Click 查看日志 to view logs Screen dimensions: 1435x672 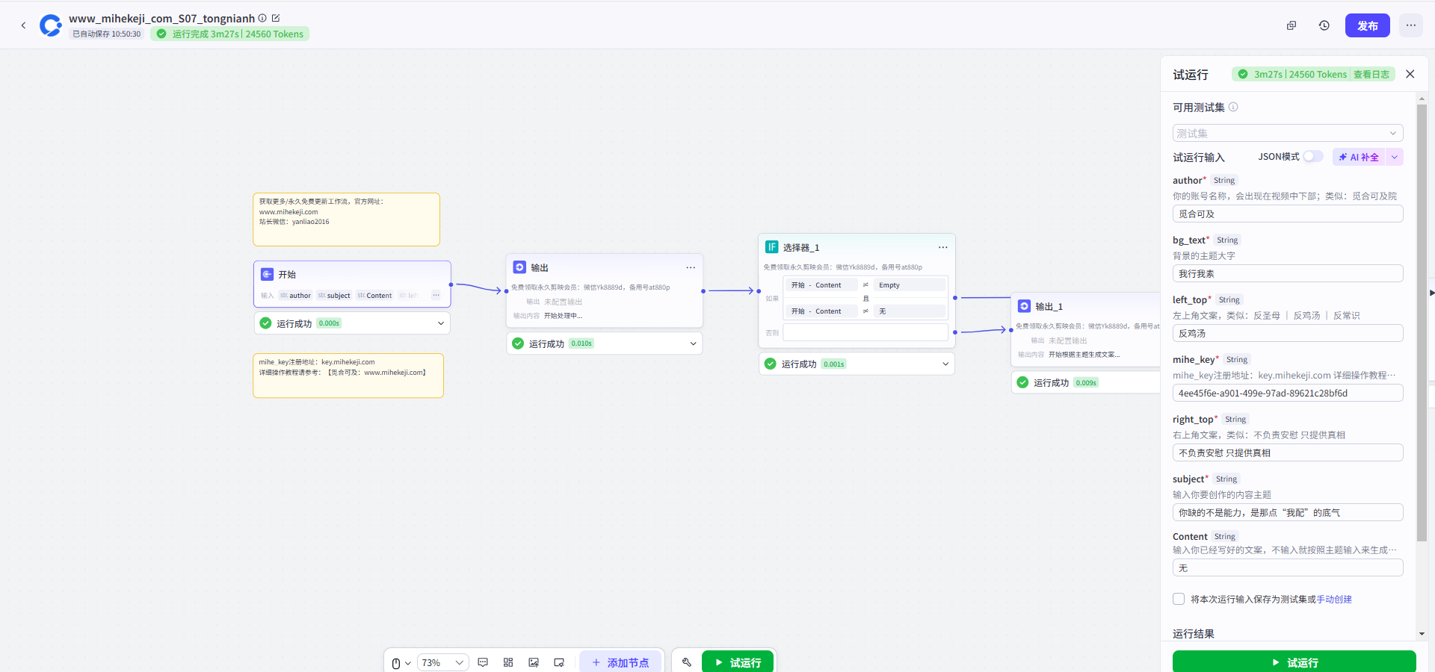(1371, 75)
